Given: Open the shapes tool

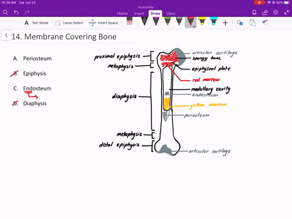Looking at the screenshot, I should coord(240,23).
